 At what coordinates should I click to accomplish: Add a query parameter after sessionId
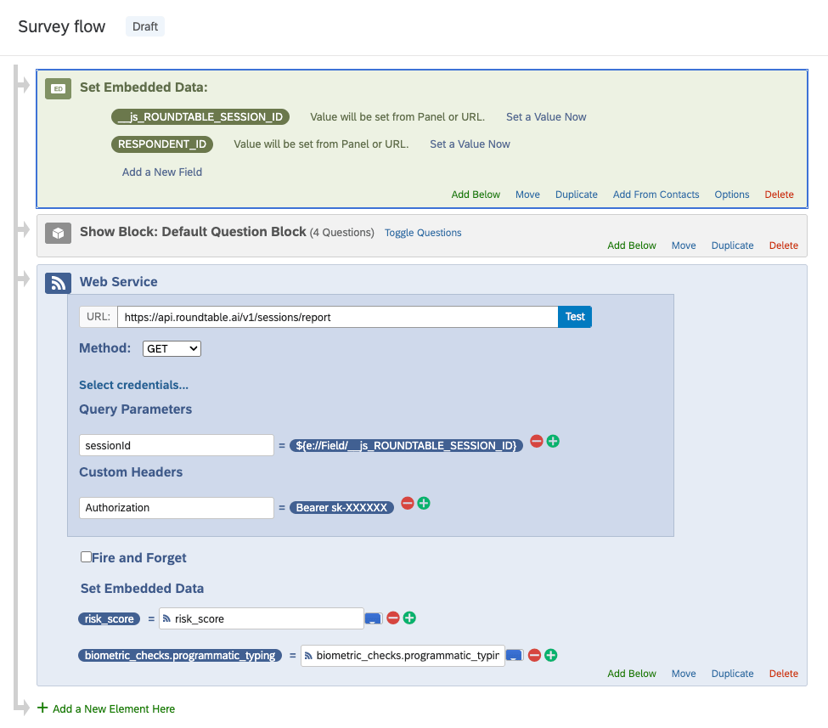point(553,441)
